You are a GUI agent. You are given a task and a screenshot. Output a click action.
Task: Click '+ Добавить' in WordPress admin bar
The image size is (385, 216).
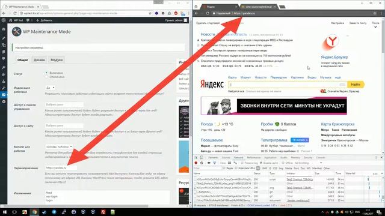(44, 20)
